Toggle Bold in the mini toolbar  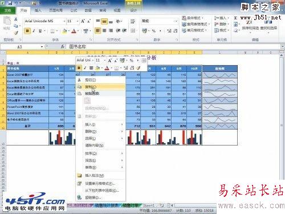(x=79, y=68)
